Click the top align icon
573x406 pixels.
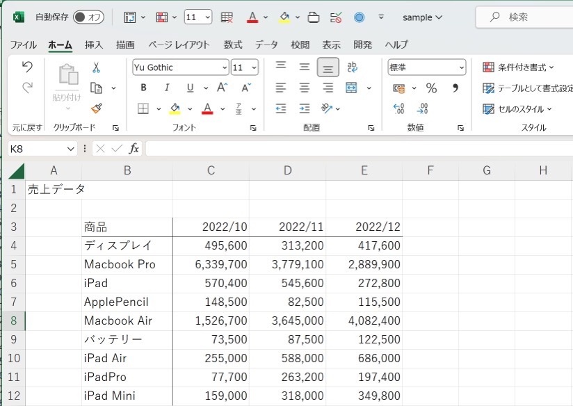tap(281, 67)
